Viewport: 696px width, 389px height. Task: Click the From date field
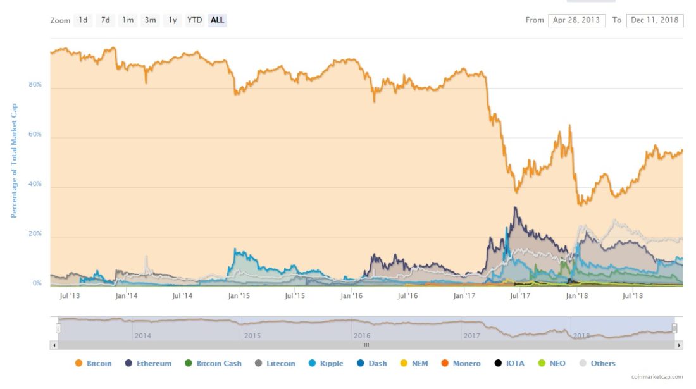click(576, 20)
